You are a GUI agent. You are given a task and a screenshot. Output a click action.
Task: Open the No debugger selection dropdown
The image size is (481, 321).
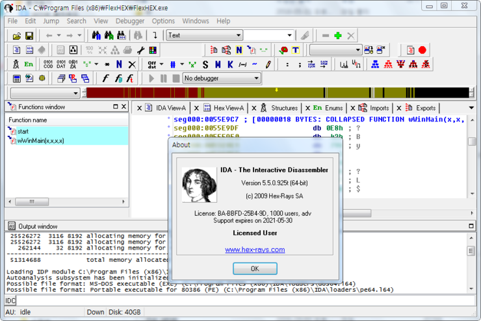[x=257, y=79]
